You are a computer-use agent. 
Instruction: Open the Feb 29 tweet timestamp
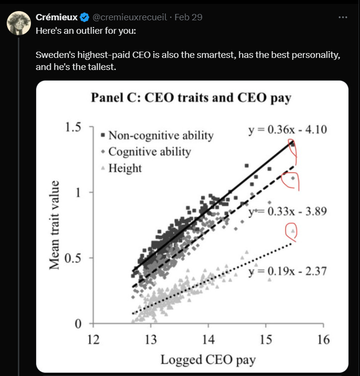188,17
